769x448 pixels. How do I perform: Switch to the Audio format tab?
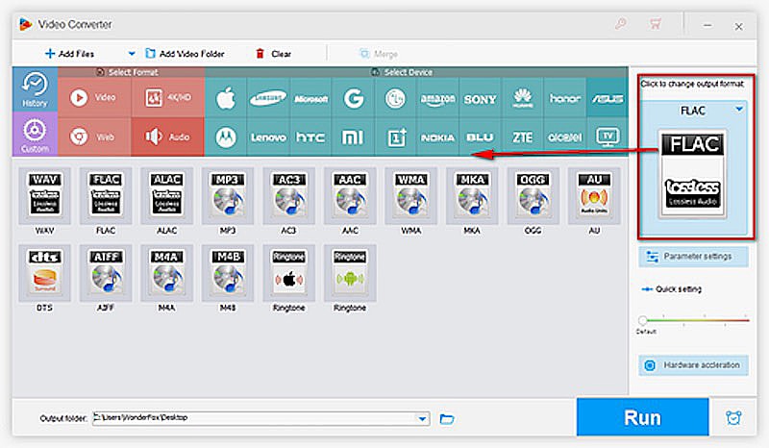tap(167, 137)
